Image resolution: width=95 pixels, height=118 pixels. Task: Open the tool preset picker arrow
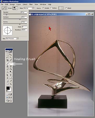tap(6, 8)
